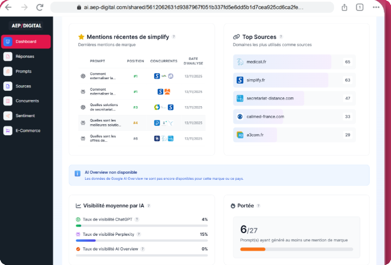The image size is (391, 265).
Task: Click the Perplexity visibility progress bar
Action: pyautogui.click(x=142, y=240)
